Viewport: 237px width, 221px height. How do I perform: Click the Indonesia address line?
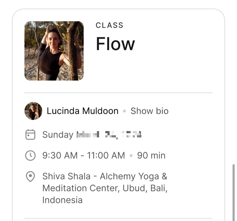coord(62,200)
